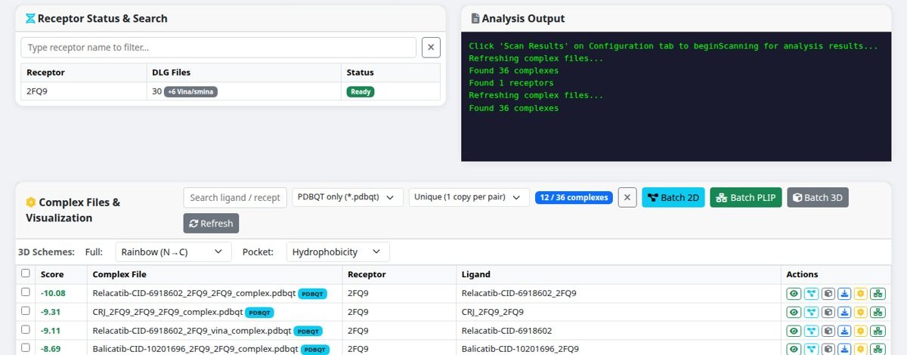
Task: Run PLIP network icon for score -9.11 row
Action: point(878,331)
